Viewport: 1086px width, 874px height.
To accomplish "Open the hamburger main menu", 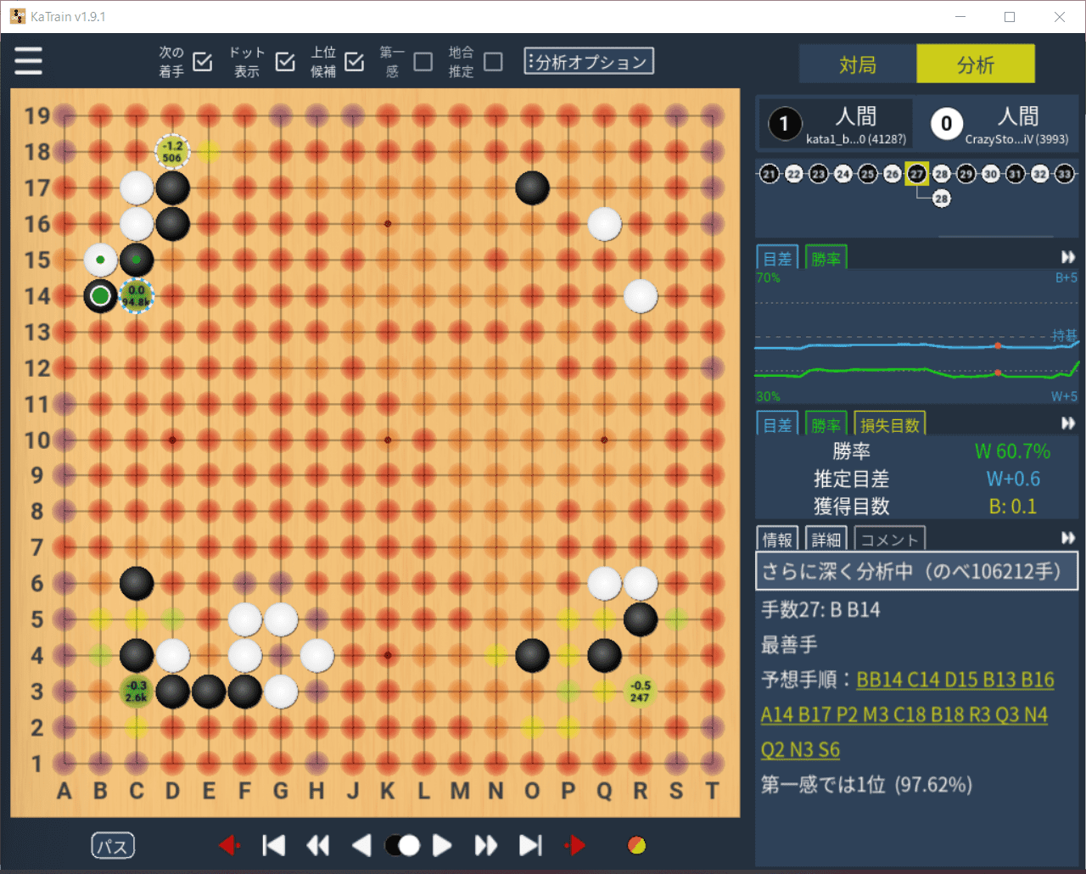I will (x=28, y=61).
